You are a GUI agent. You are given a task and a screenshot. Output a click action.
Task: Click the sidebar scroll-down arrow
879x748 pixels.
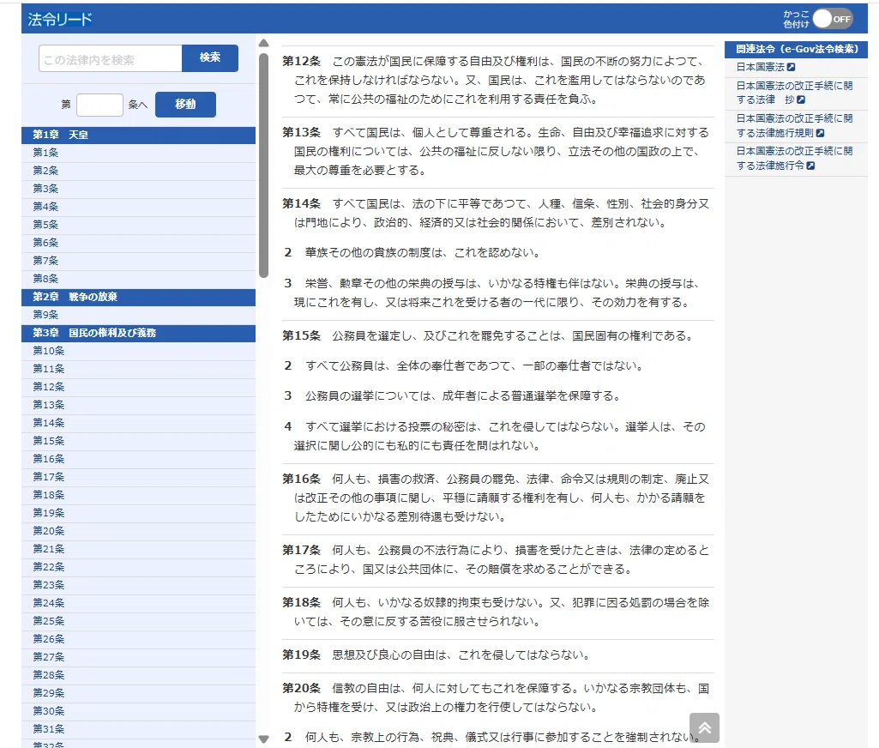click(x=263, y=739)
